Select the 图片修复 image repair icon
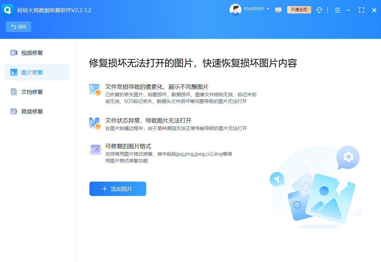381x262 pixels. pos(13,72)
